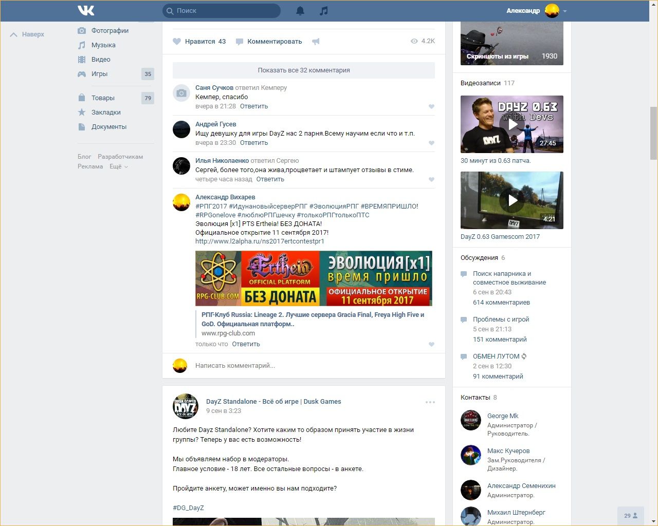Viewport: 658px width, 526px height.
Task: Open the l2alpha.ru link in comment
Action: (x=260, y=241)
